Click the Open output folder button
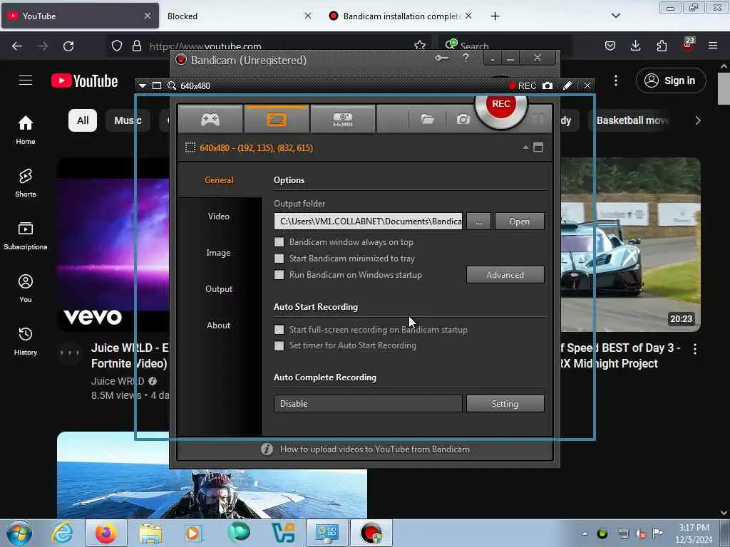Viewport: 730px width, 547px height. [x=519, y=222]
